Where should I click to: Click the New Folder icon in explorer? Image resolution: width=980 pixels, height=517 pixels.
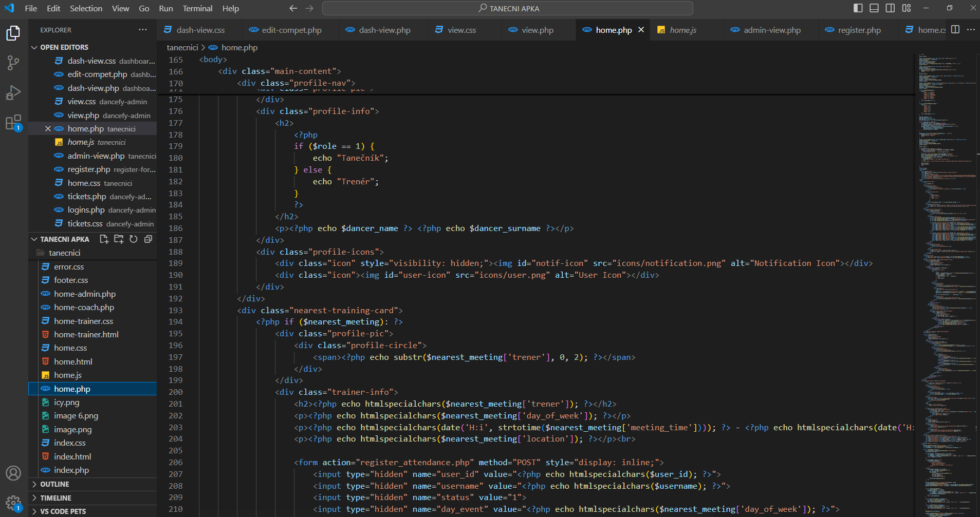pos(119,239)
